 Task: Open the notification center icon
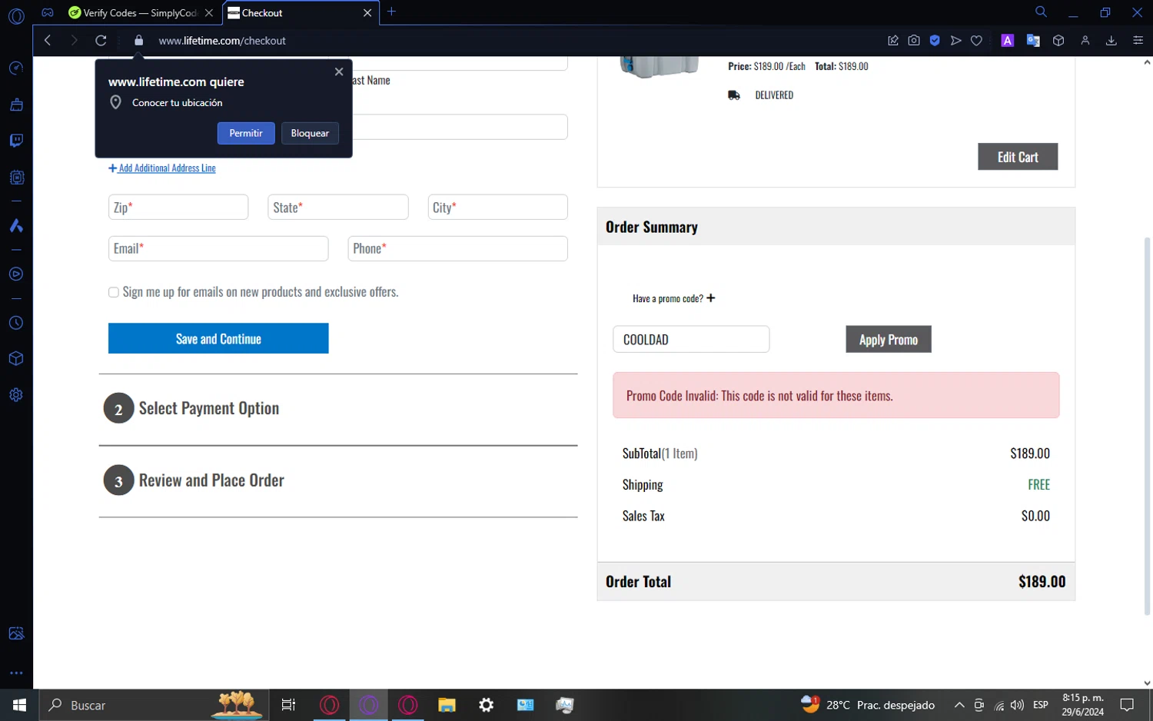pyautogui.click(x=1127, y=705)
